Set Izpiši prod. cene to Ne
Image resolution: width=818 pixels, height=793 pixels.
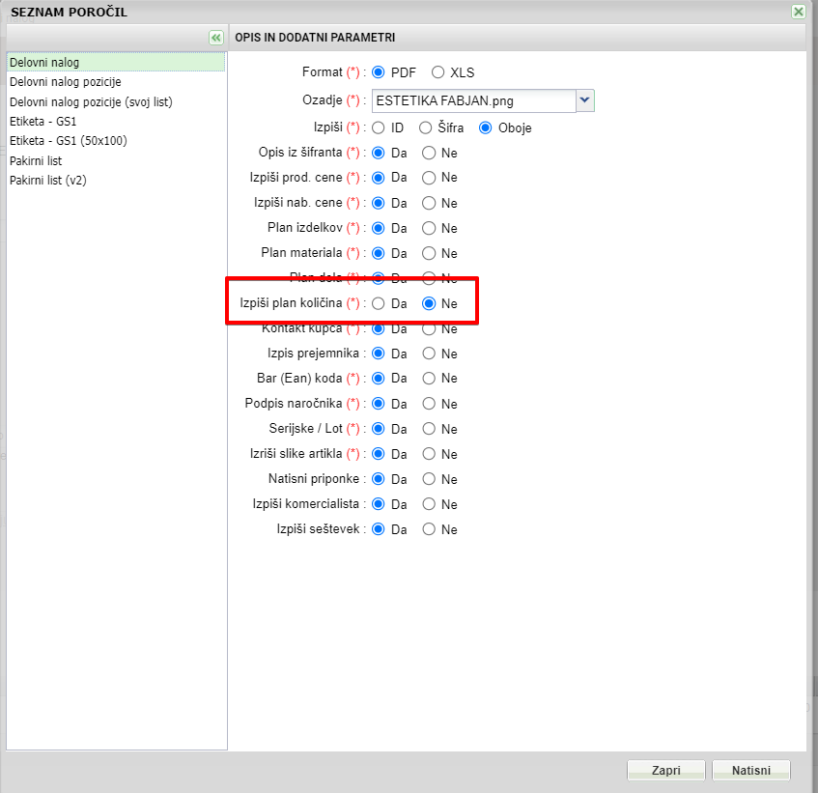(429, 178)
